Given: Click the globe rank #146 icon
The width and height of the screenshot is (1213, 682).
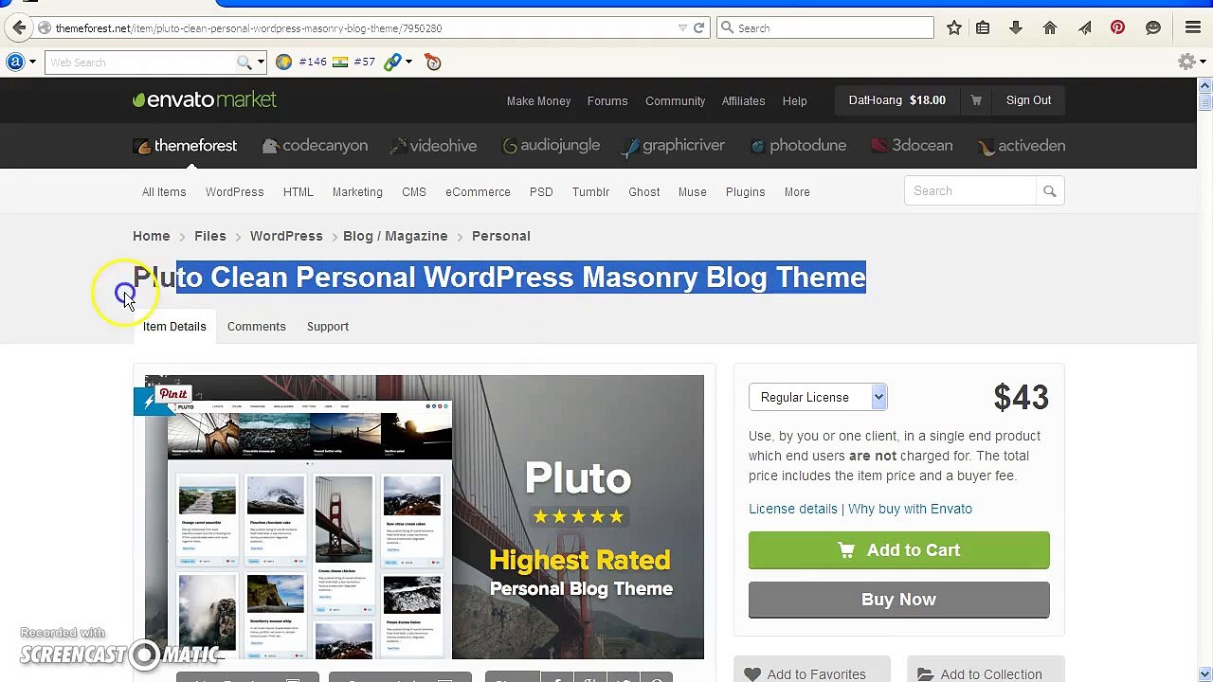Looking at the screenshot, I should (301, 62).
